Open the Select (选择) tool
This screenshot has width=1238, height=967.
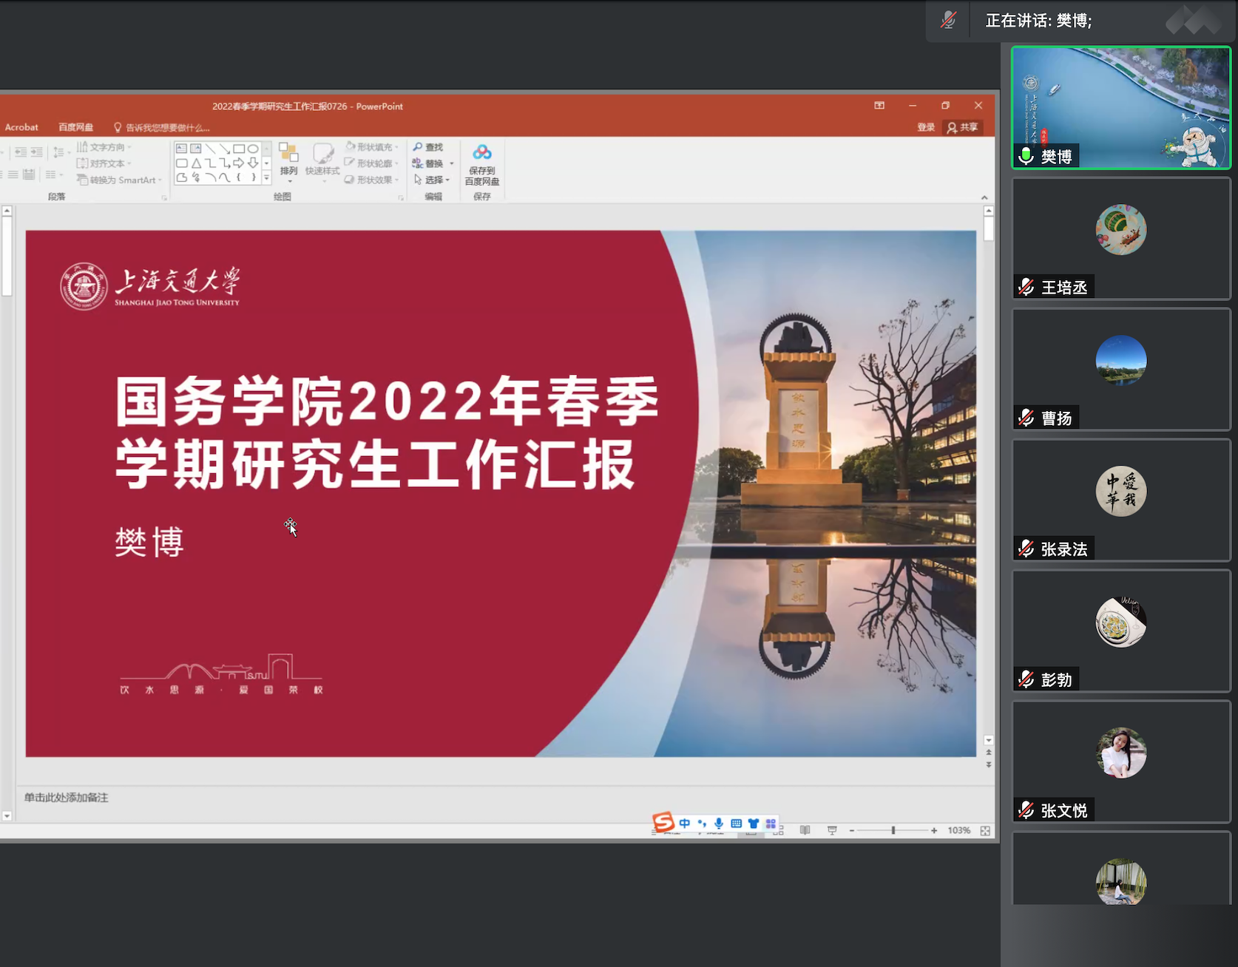(x=432, y=180)
